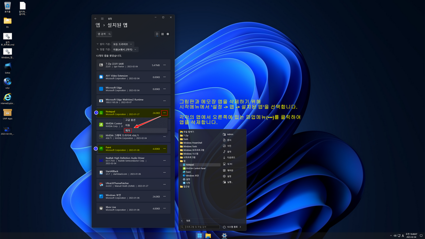Open more options for NVIDIA 그래픽 드라이버
This screenshot has height=239, width=425.
[164, 137]
